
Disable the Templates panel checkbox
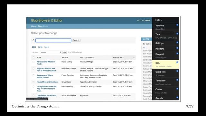coord(177,80)
